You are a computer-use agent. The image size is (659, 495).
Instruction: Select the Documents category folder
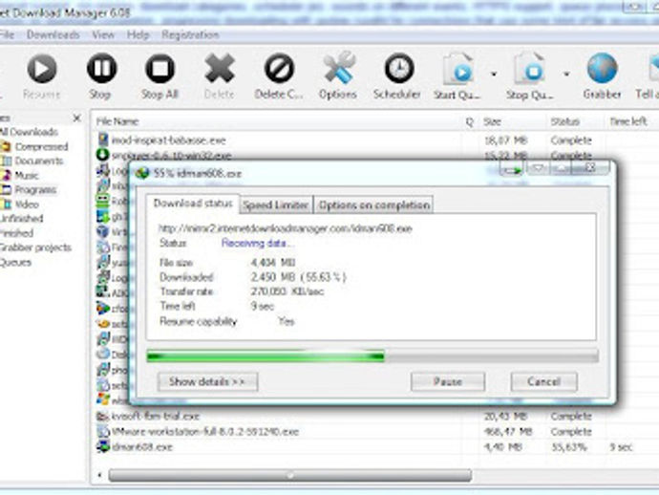[38, 161]
